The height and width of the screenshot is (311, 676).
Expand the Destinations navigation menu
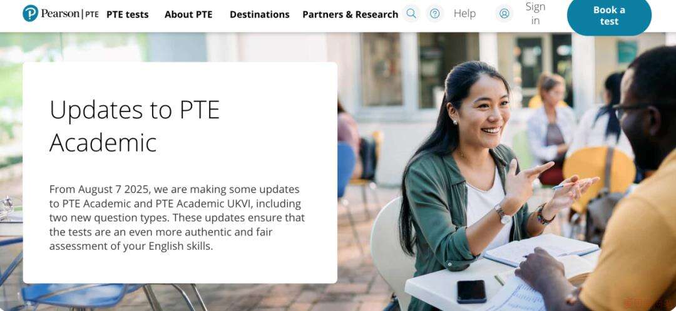click(x=260, y=14)
